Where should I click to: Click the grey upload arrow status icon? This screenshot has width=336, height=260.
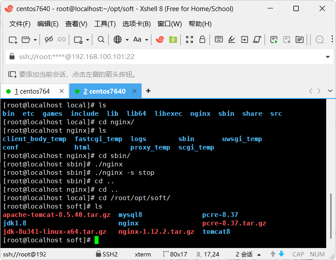pyautogui.click(x=273, y=254)
